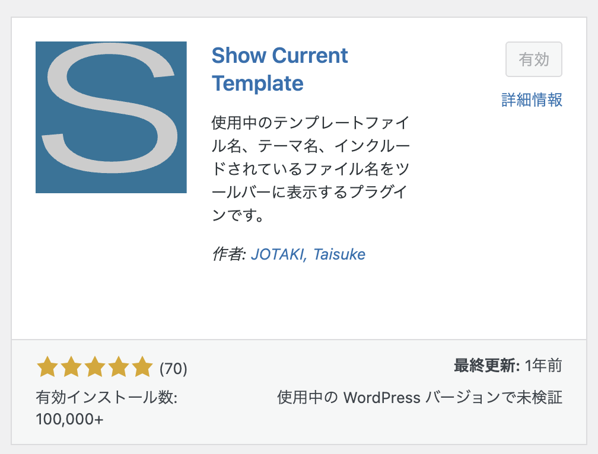Click the Japanese plugin description paragraph
The image size is (598, 454).
coord(311,169)
